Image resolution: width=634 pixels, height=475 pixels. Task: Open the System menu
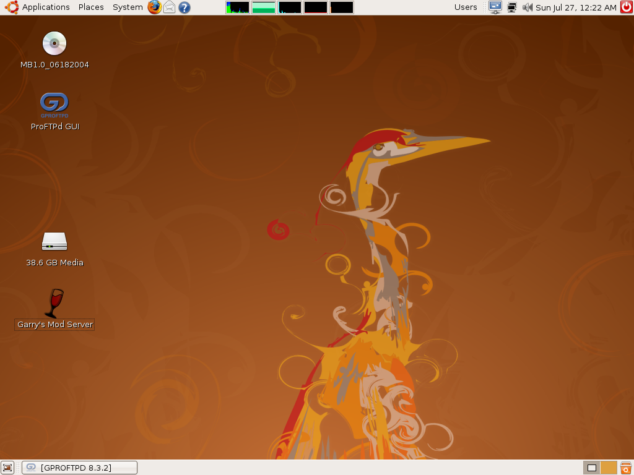(127, 7)
